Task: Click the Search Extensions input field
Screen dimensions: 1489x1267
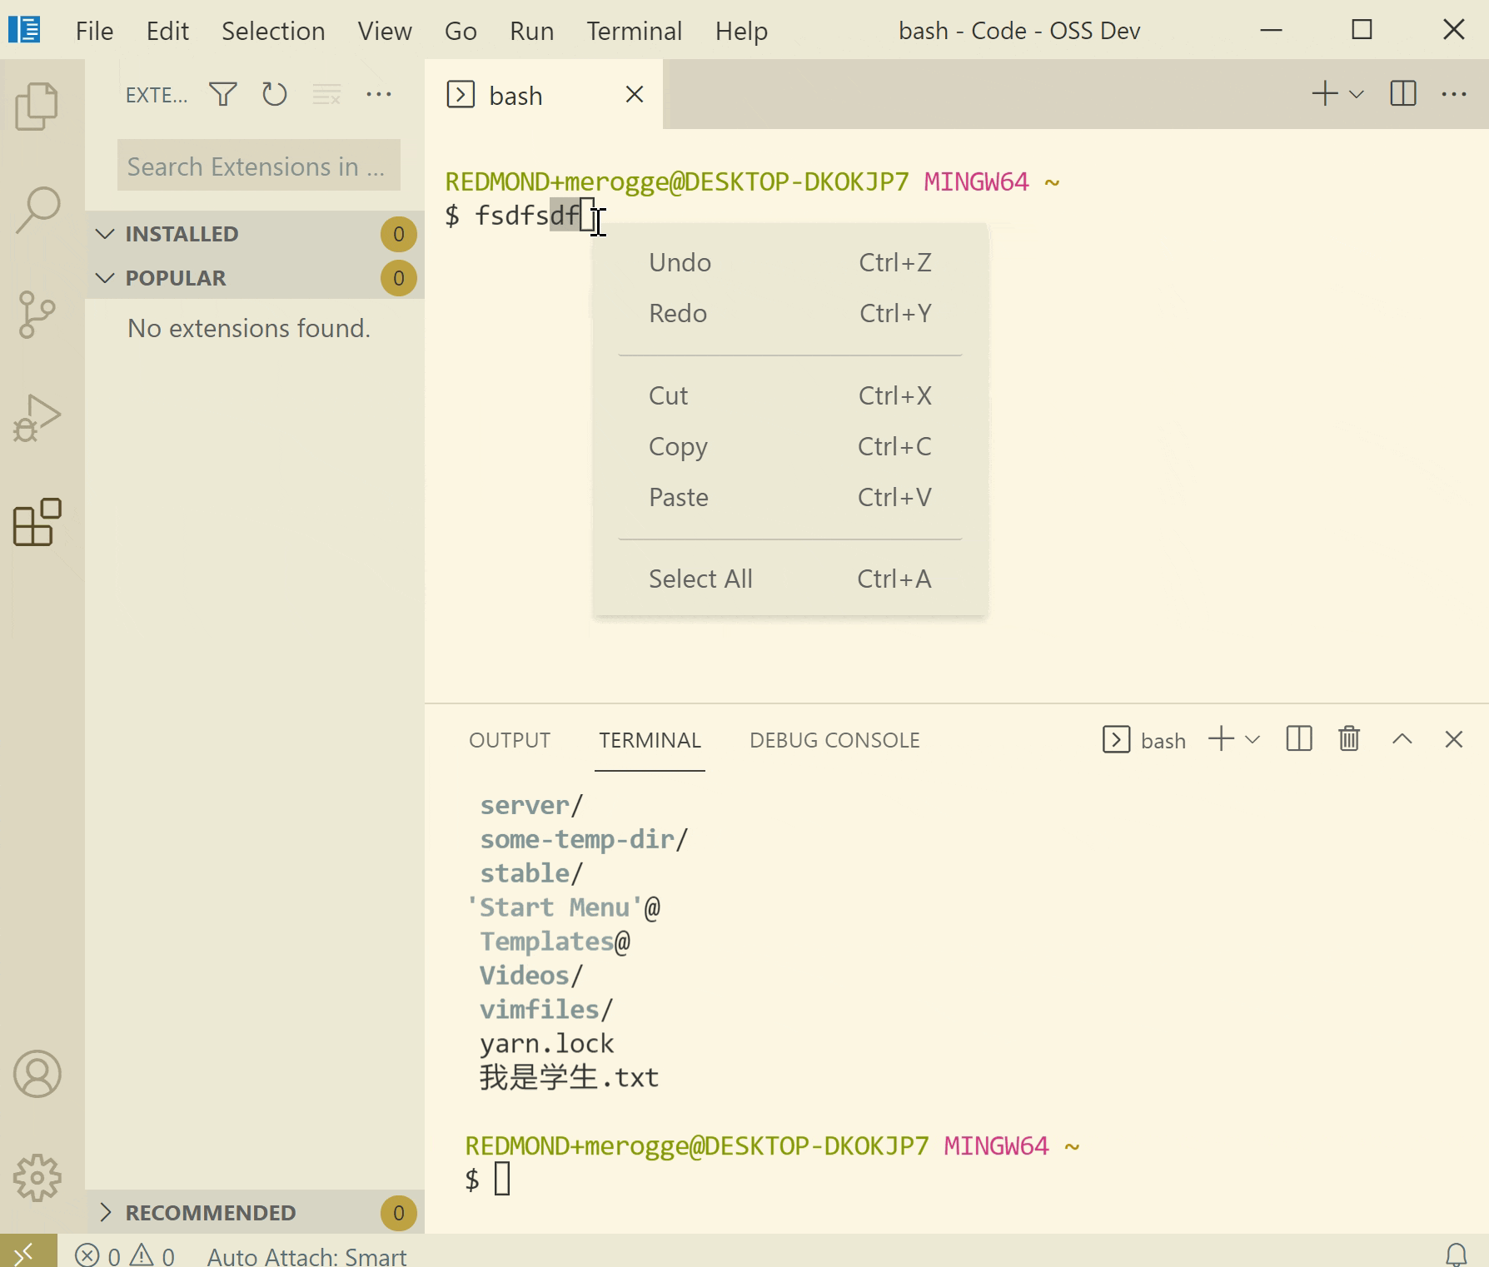Action: (258, 165)
